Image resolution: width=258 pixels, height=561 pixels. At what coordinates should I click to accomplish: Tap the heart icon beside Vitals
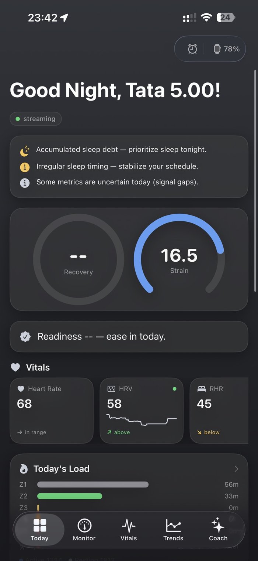tap(15, 367)
